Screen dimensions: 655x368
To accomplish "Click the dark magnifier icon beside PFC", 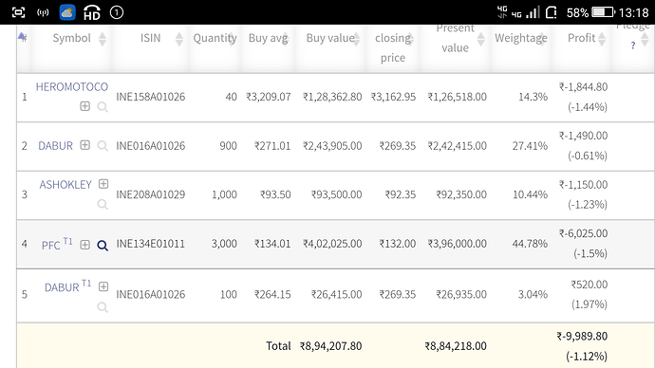I will pos(103,246).
